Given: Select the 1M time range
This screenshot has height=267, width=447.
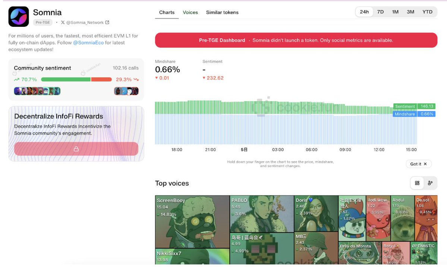Looking at the screenshot, I should click(x=395, y=12).
